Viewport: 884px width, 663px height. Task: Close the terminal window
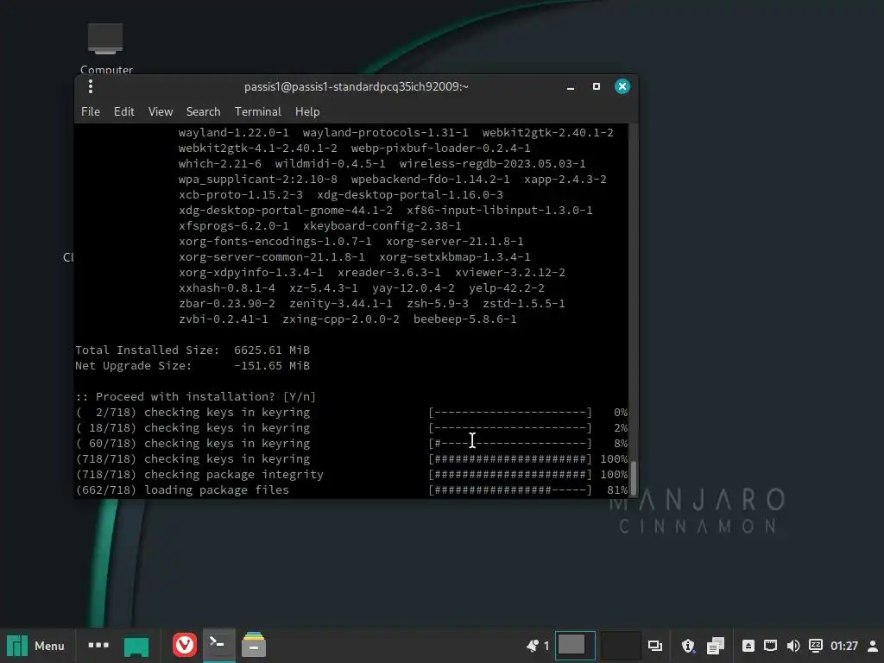click(x=622, y=86)
